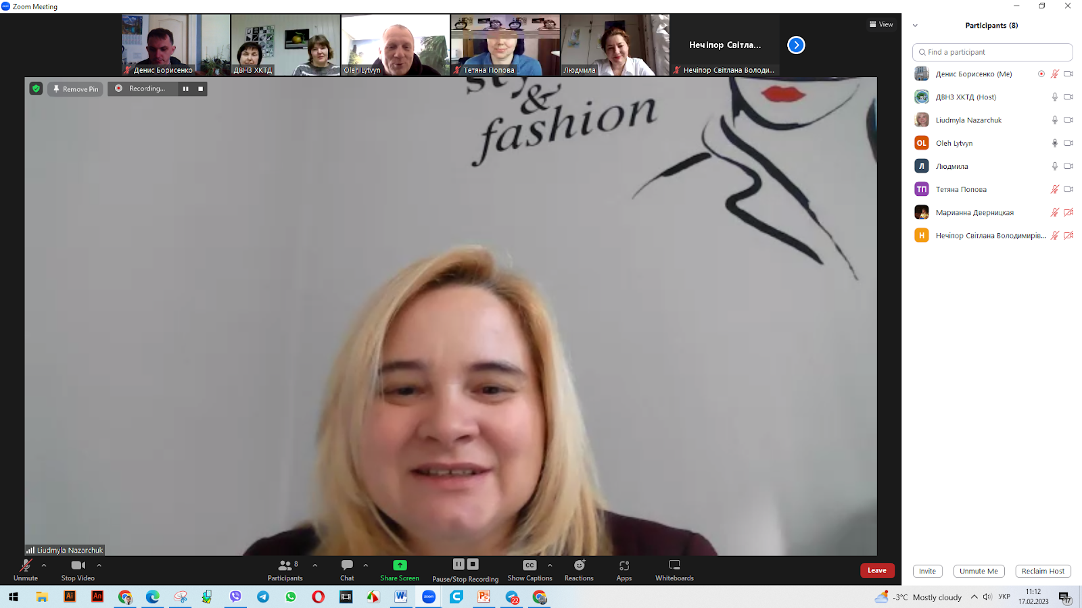Viewport: 1082px width, 608px height.
Task: Click the red Leave button
Action: [877, 570]
